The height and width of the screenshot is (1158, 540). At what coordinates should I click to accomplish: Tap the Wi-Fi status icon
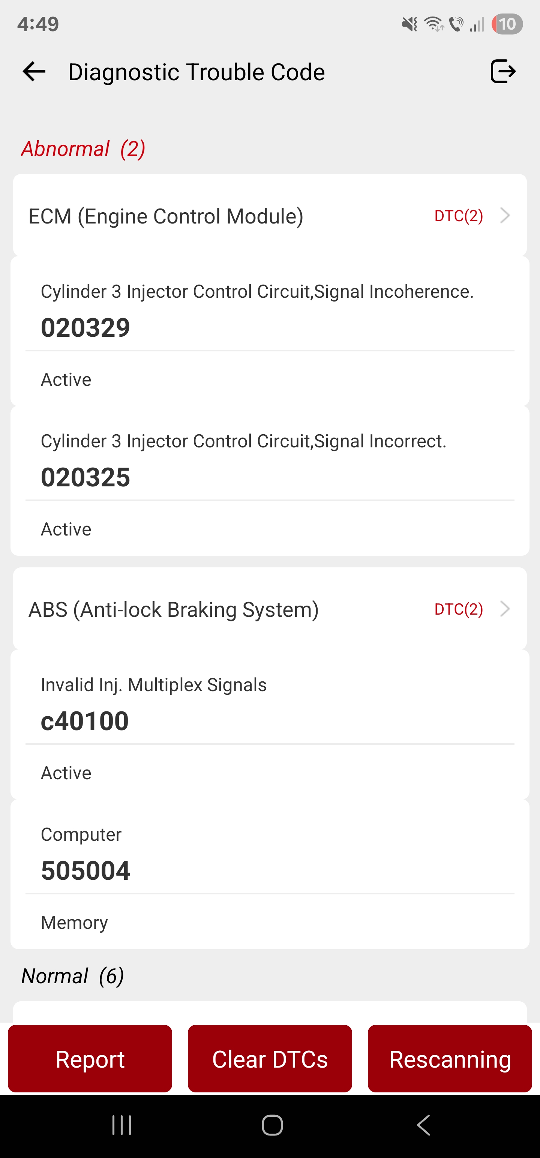click(434, 24)
